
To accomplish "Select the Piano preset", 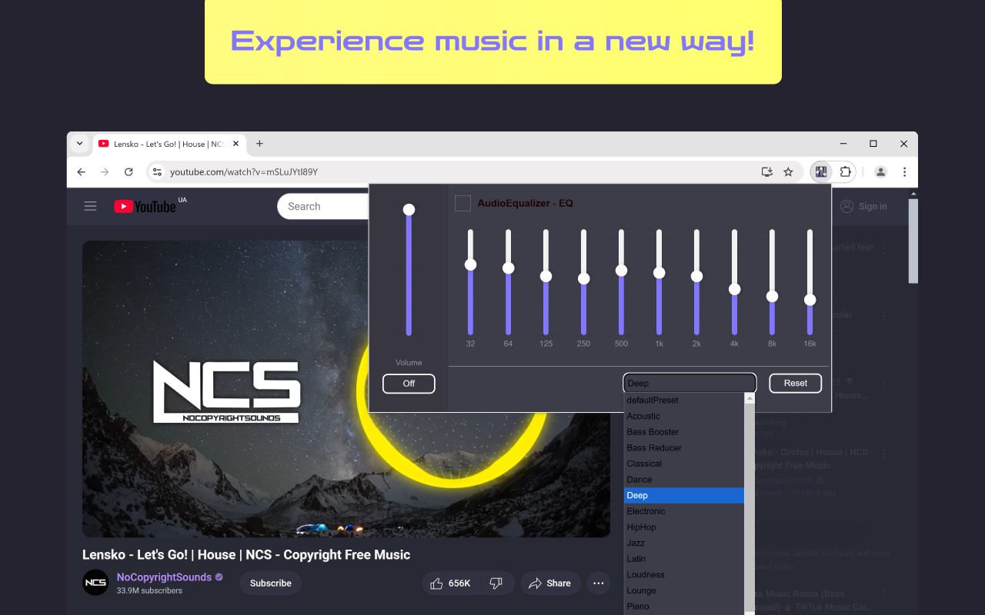I will (x=684, y=607).
